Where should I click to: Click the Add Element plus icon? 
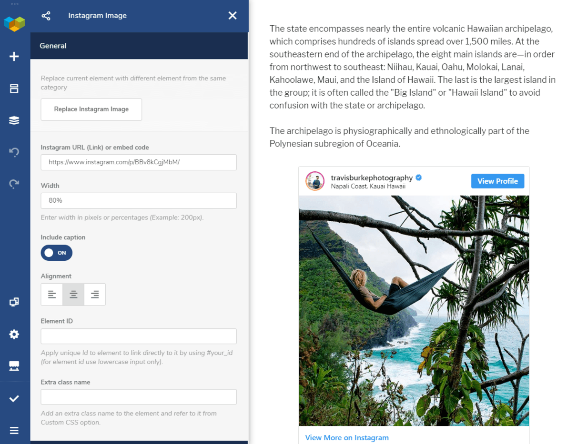click(x=14, y=56)
